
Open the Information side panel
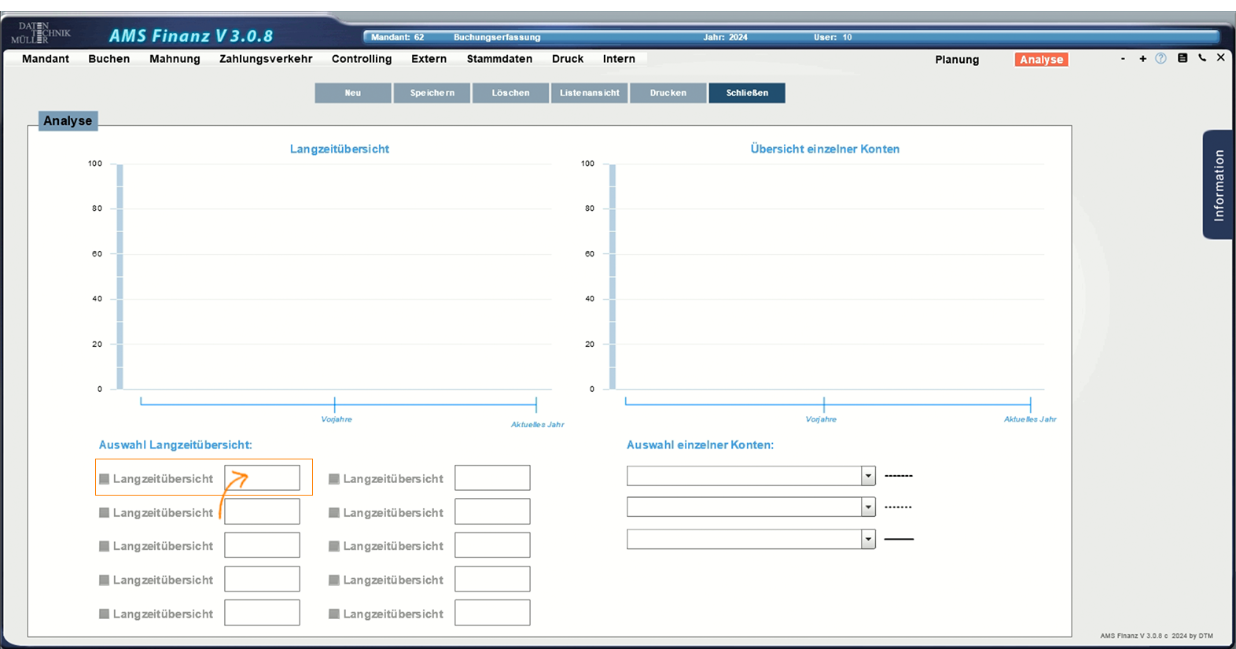pyautogui.click(x=1218, y=185)
